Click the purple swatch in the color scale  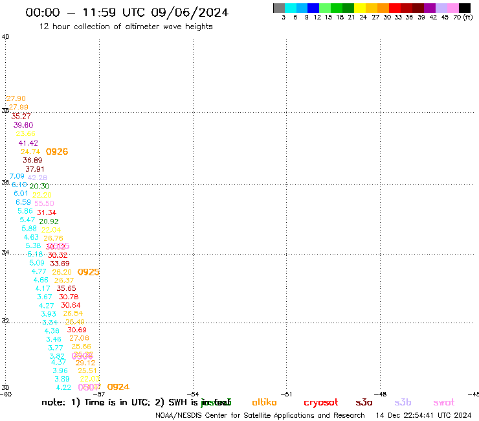click(x=430, y=8)
